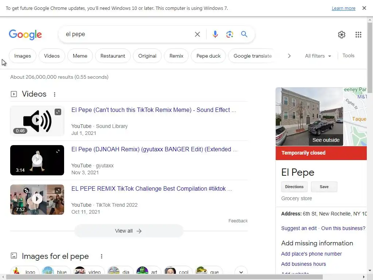The height and width of the screenshot is (280, 373).
Task: Click Suggest an edit link
Action: pos(299,228)
